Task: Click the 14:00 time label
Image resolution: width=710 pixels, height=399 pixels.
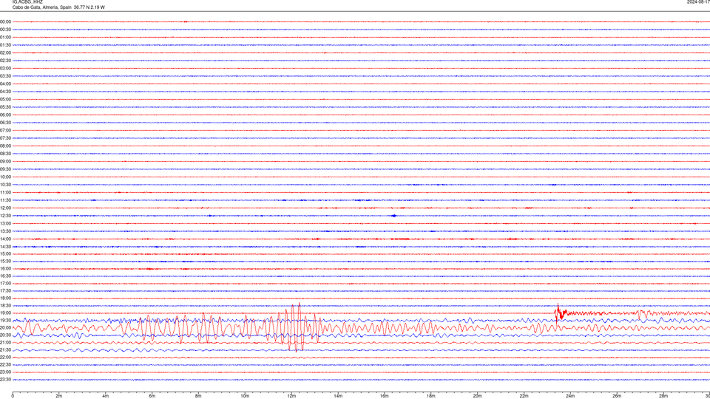Action: (5, 239)
